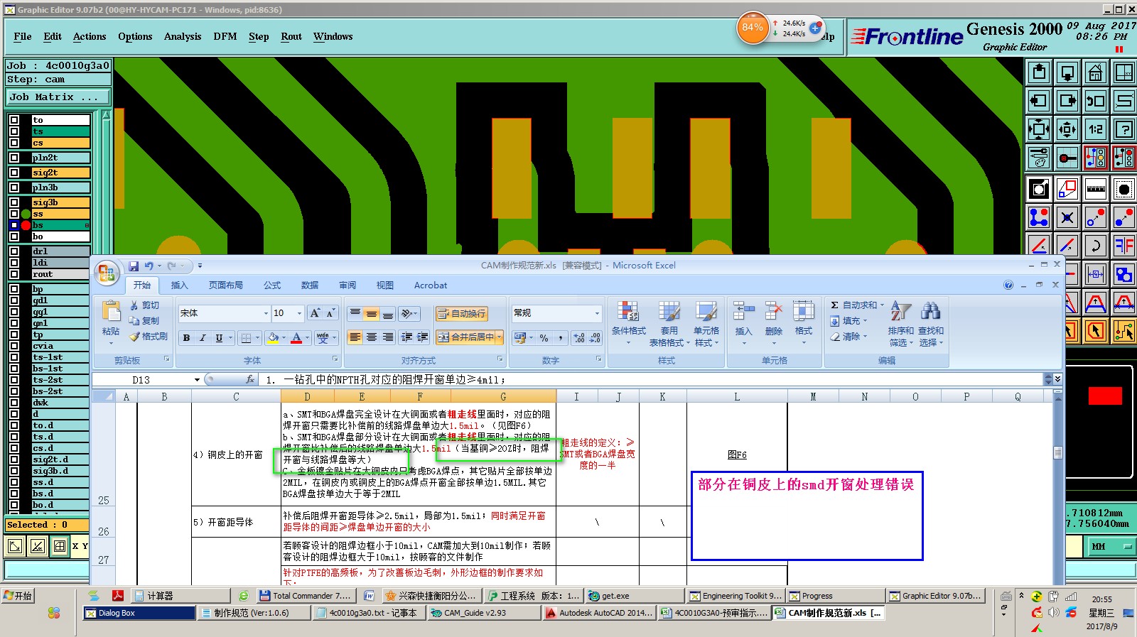Click the Excel ribbon help question mark icon
The width and height of the screenshot is (1137, 637).
pyautogui.click(x=1008, y=285)
